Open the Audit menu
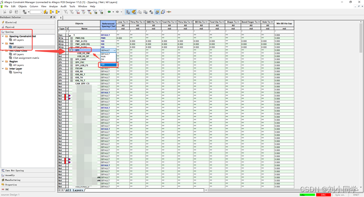 (x=63, y=7)
